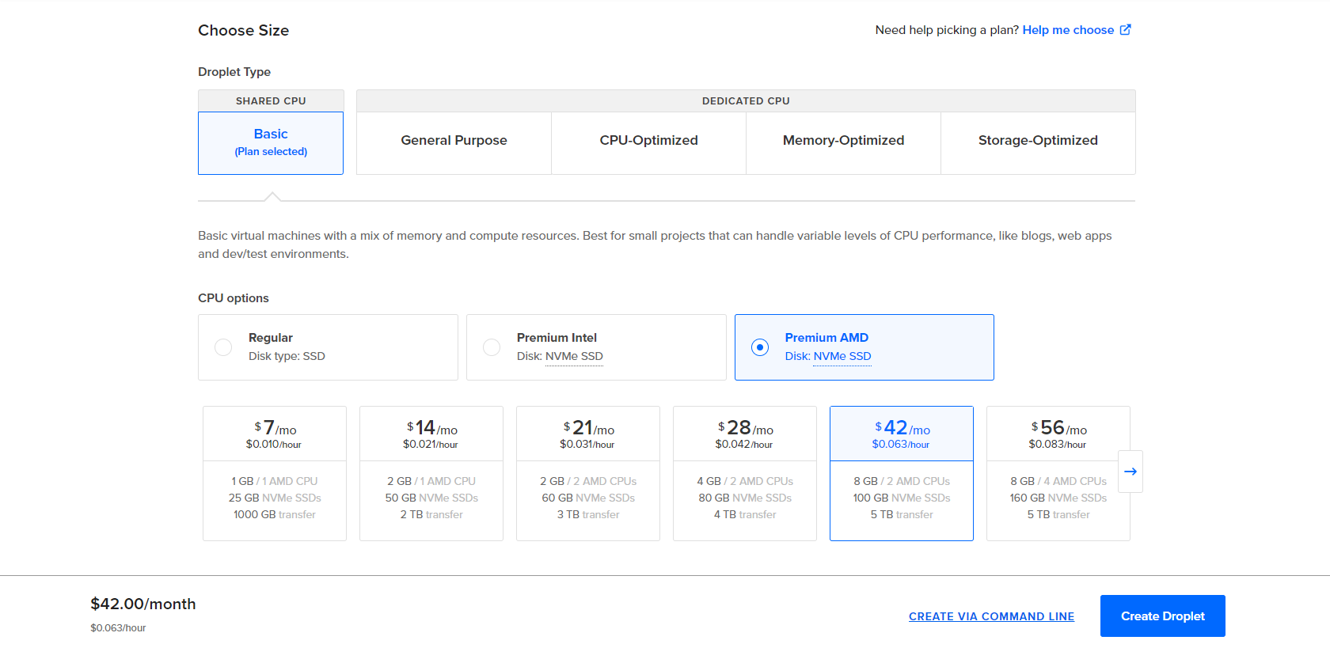Viewport: 1330px width, 663px height.
Task: Click the '4 GB / 2 AMD CPUs' specification
Action: point(745,481)
